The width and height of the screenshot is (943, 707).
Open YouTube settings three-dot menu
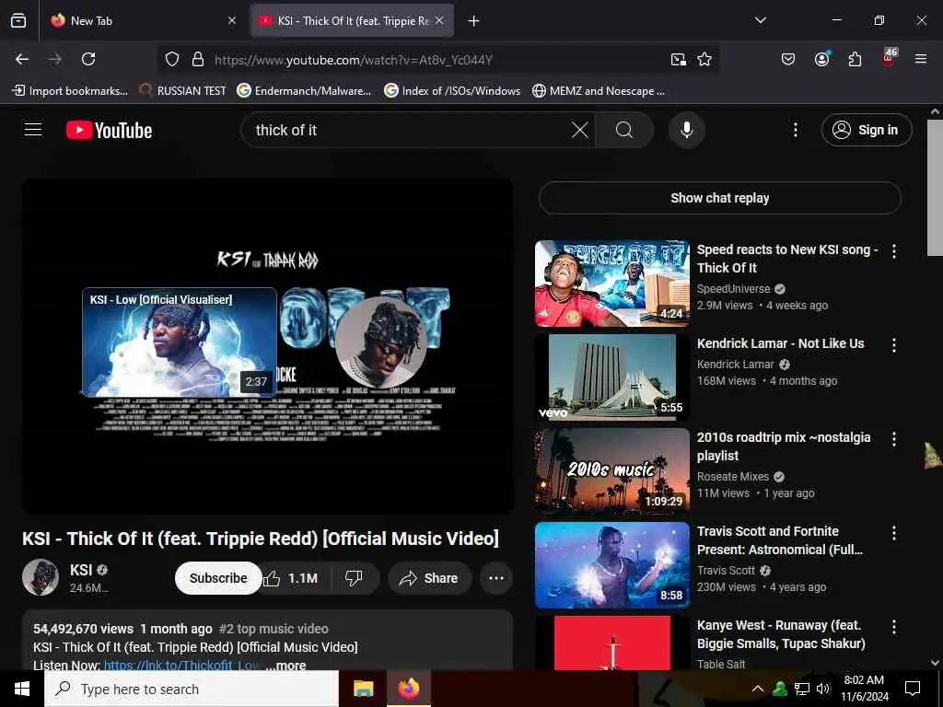click(795, 130)
